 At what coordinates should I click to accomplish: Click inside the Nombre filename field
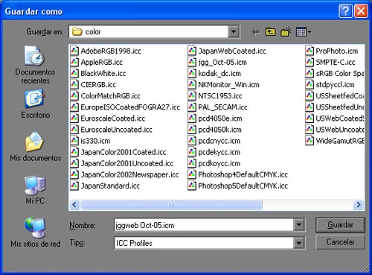(204, 225)
